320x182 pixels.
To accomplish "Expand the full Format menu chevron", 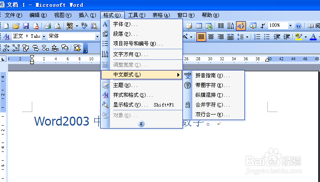I will (x=141, y=124).
